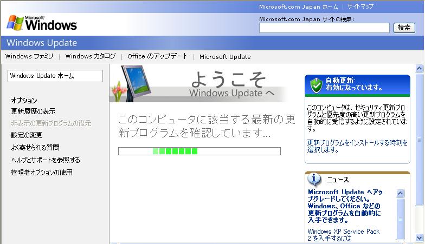425x244 pixels.
Task: Click the サイトマップ link at top
Action: point(360,6)
